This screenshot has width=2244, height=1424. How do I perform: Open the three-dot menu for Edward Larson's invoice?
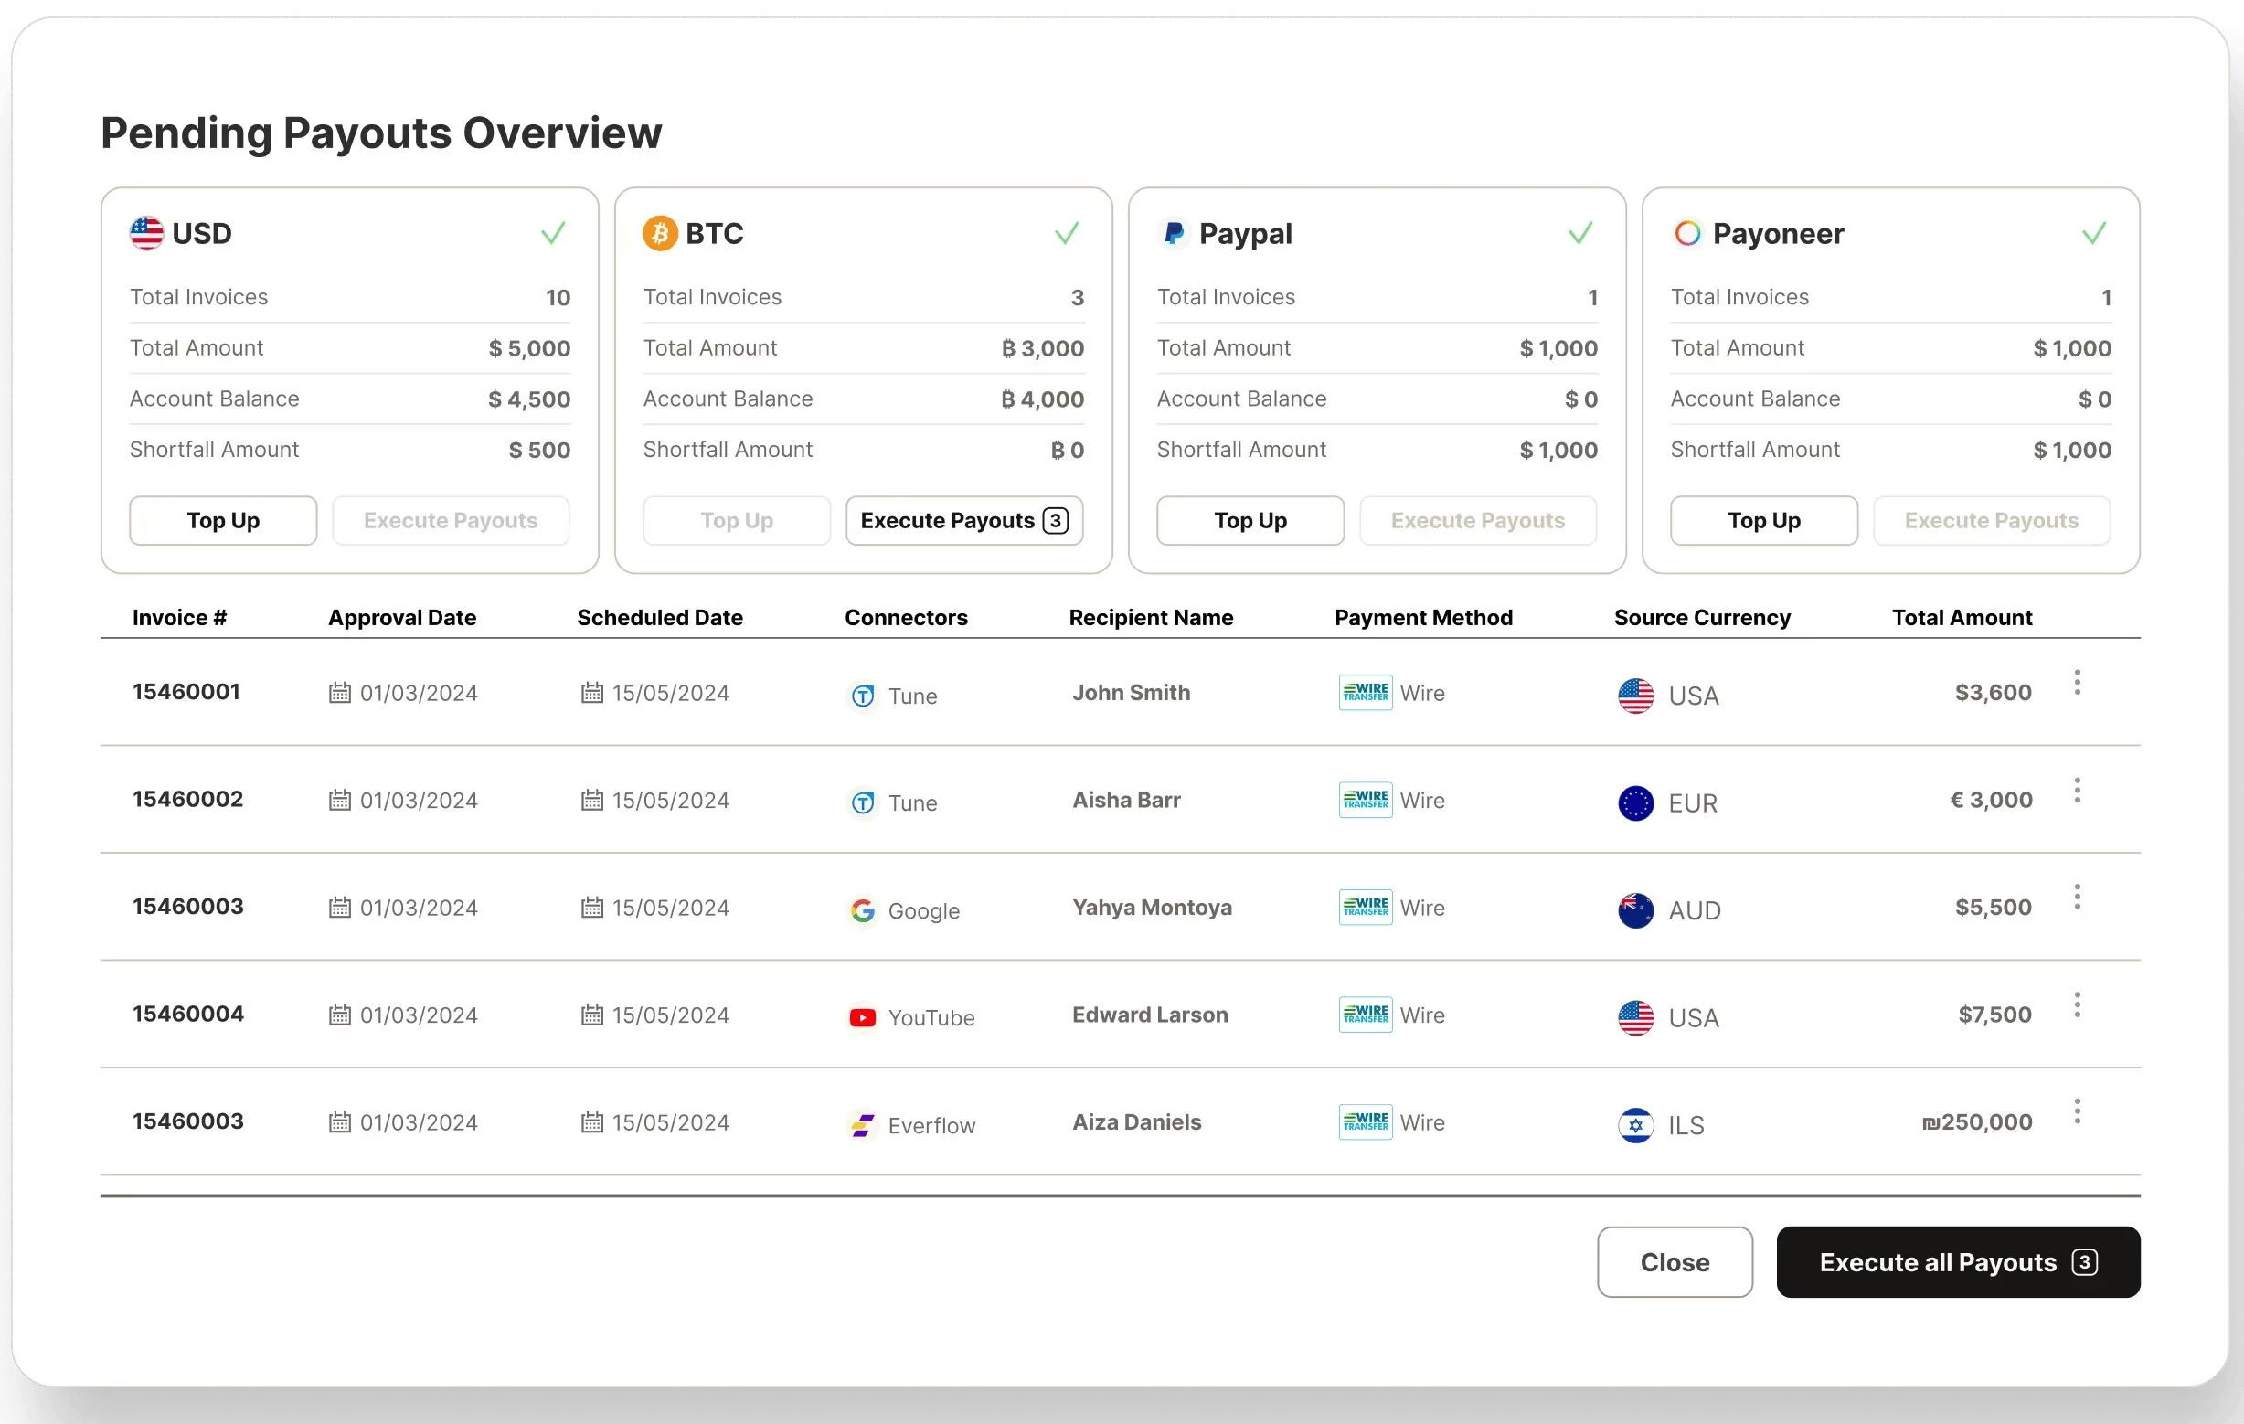click(2078, 1004)
